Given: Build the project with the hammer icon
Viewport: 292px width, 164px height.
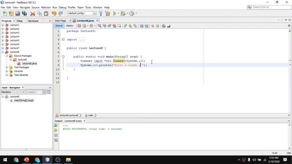Looking at the screenshot, I should [x=101, y=13].
